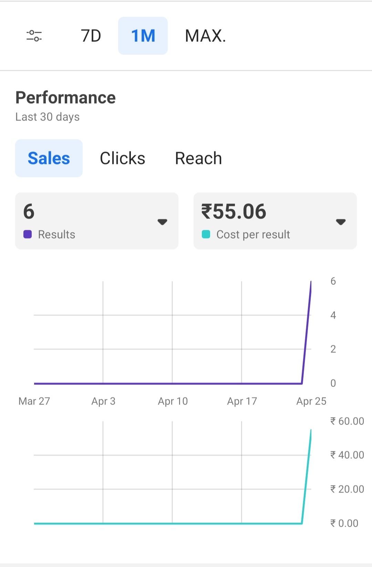
Task: Tap the Results value 6
Action: pyautogui.click(x=29, y=211)
